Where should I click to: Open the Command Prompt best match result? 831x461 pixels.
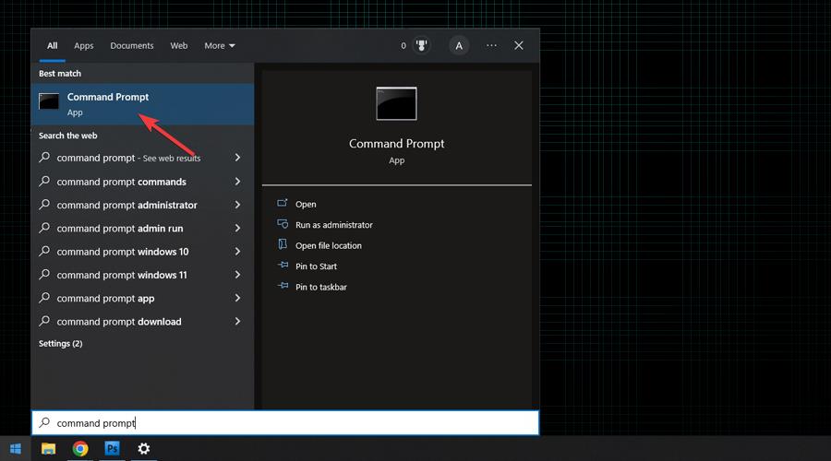pos(142,104)
